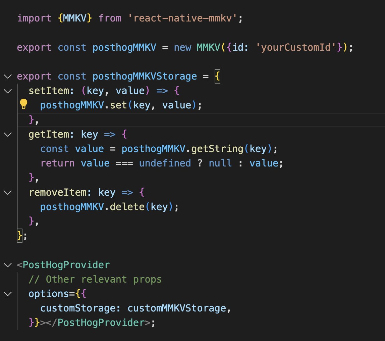The width and height of the screenshot is (385, 341).
Task: Fold the options prop block
Action: 8,294
